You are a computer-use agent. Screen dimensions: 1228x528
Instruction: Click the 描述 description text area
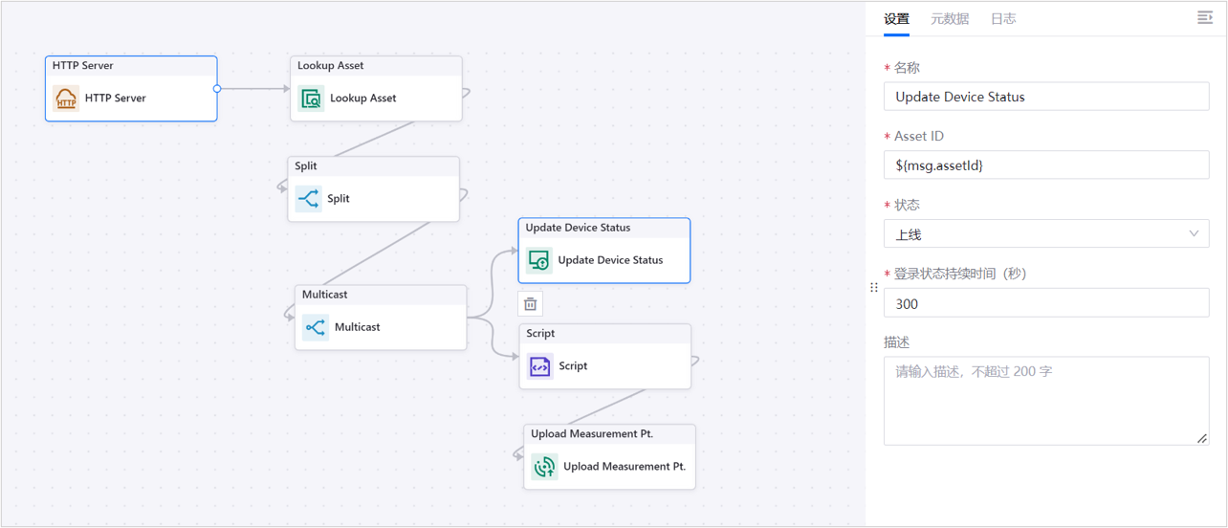[x=1045, y=401]
